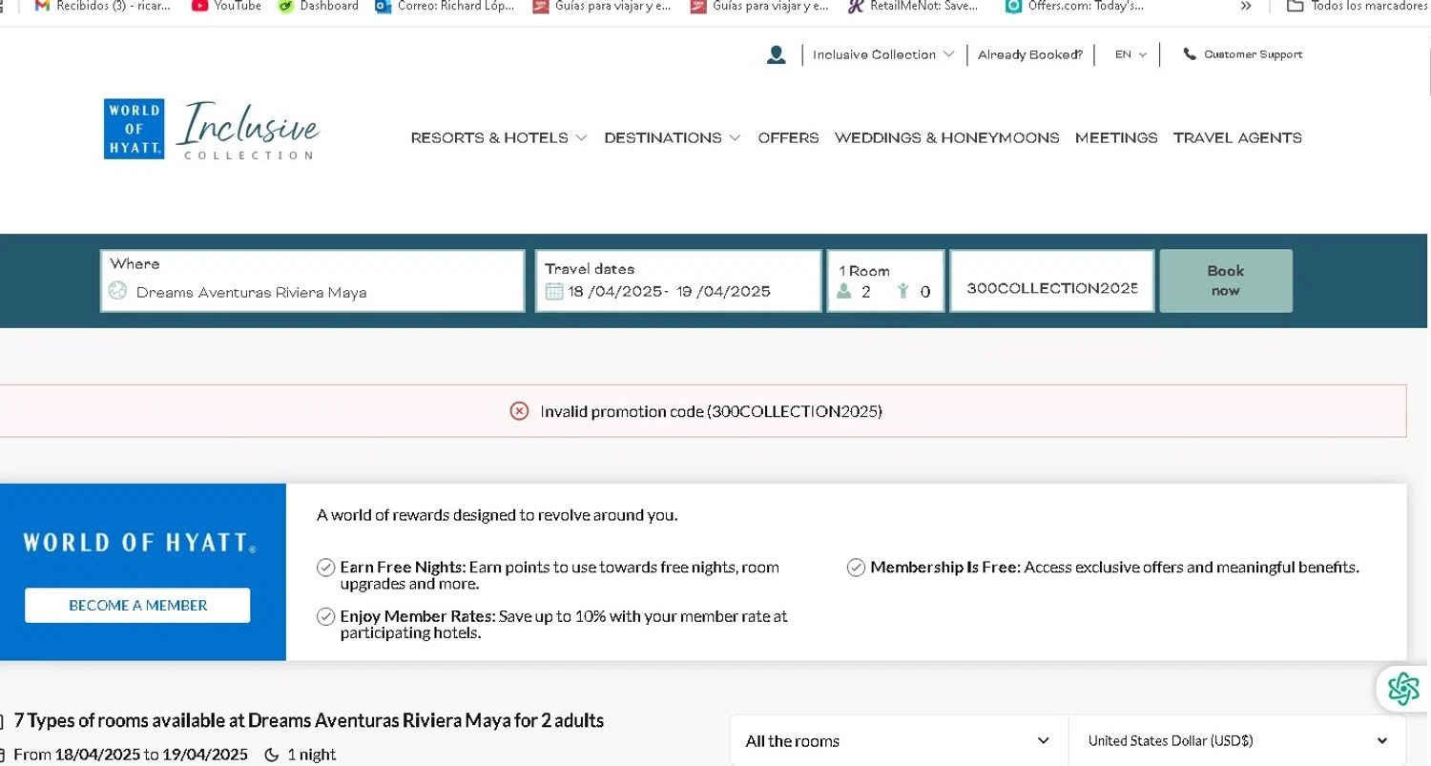Click the user account profile icon
Screen dimensions: 1431x766
pyautogui.click(x=776, y=54)
